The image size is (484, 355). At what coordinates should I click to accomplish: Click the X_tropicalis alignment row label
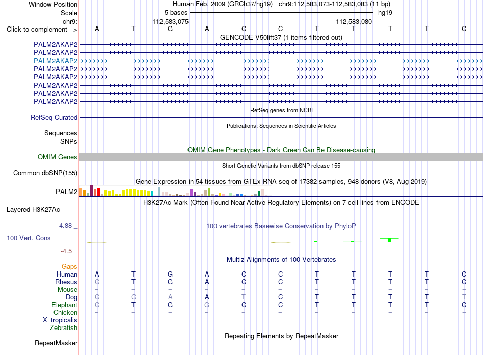coord(60,320)
